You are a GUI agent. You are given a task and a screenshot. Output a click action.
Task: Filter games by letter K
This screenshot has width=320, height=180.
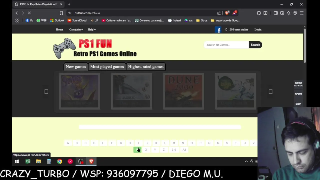tap(156, 143)
